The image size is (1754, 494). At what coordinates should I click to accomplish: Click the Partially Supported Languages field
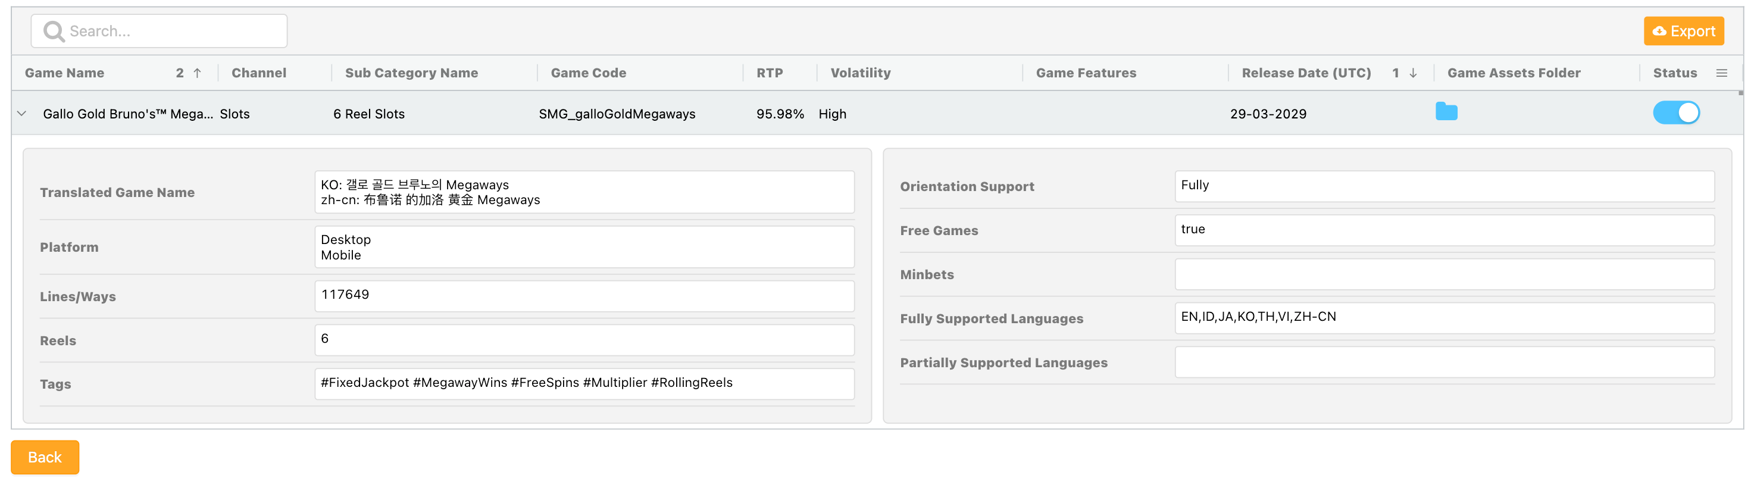point(1443,362)
